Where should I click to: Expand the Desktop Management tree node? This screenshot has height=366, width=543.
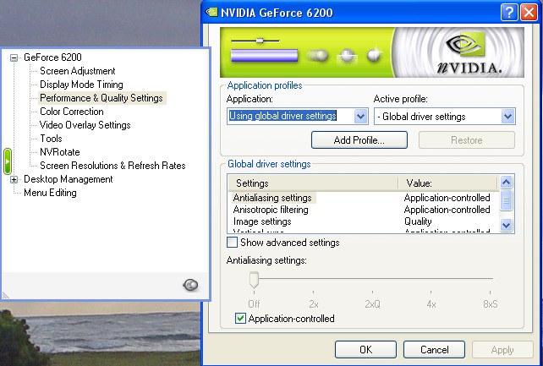(x=14, y=179)
